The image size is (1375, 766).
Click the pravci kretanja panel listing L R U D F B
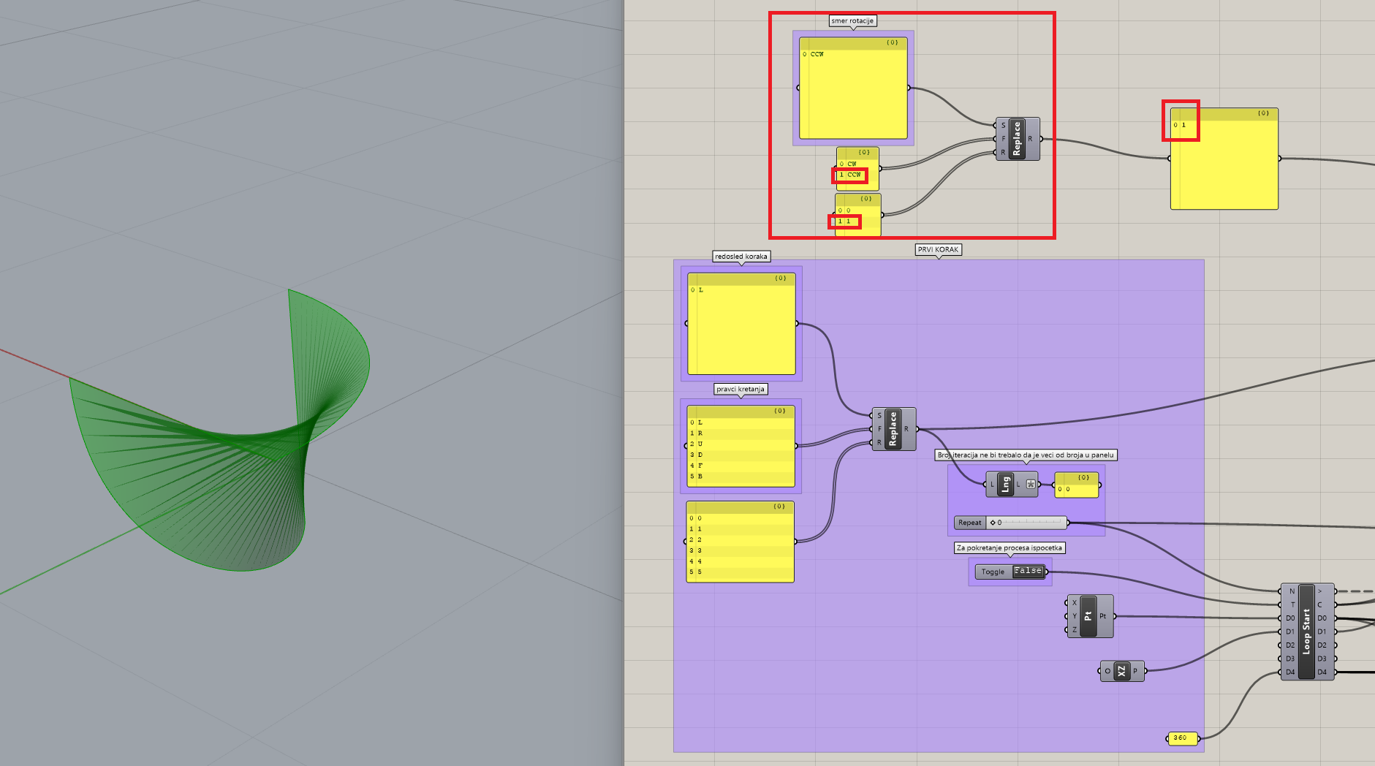(740, 450)
